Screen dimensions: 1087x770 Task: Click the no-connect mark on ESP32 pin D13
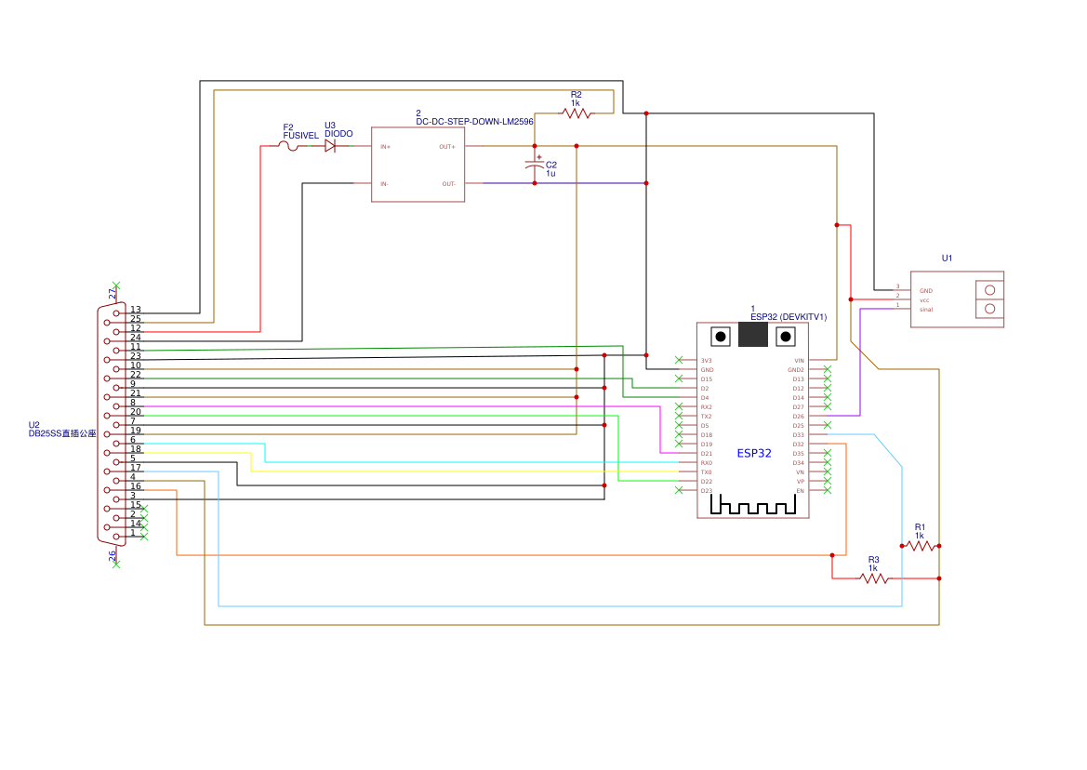tap(828, 380)
